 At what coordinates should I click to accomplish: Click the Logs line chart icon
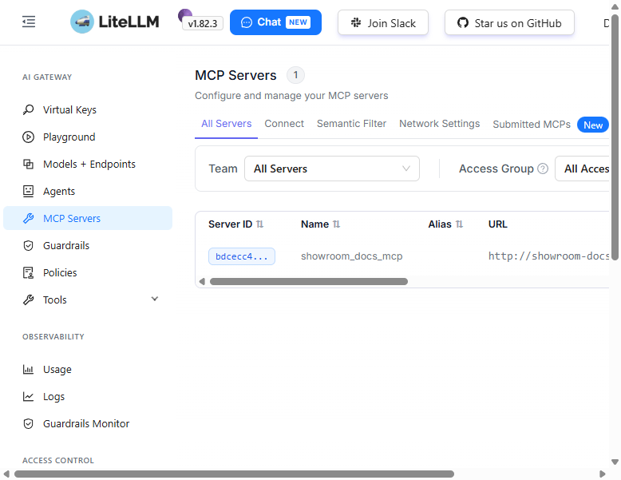[x=28, y=397]
